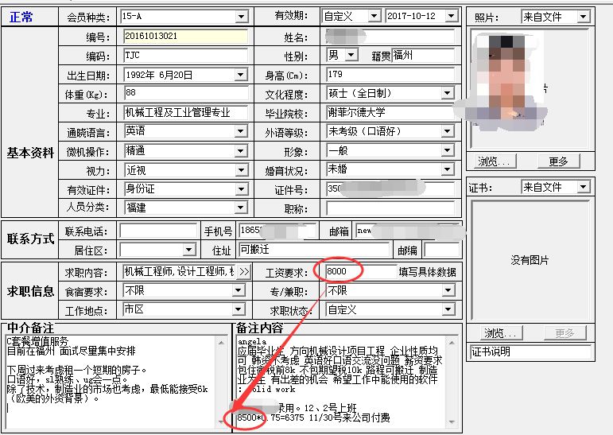Click the 姓名 input field
The image size is (613, 435).
pyautogui.click(x=390, y=37)
